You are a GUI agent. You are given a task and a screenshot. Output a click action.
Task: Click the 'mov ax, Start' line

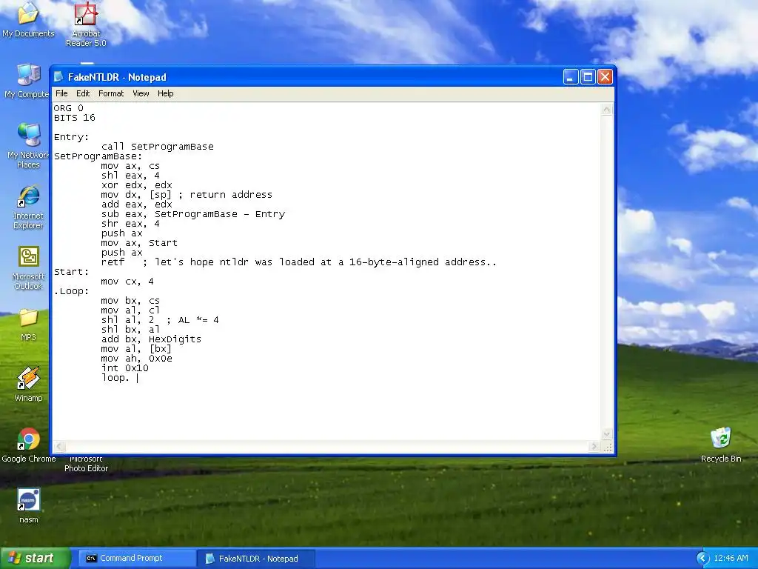(x=139, y=243)
